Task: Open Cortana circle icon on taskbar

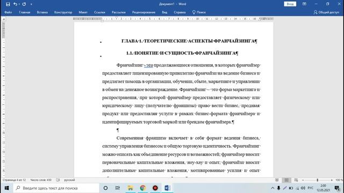Action: [105, 188]
